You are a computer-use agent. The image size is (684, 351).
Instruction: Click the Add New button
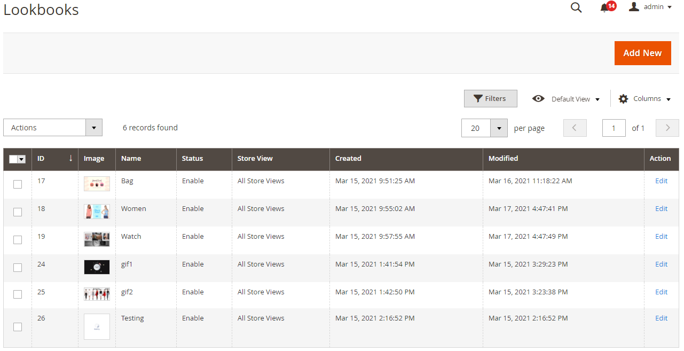(x=642, y=53)
